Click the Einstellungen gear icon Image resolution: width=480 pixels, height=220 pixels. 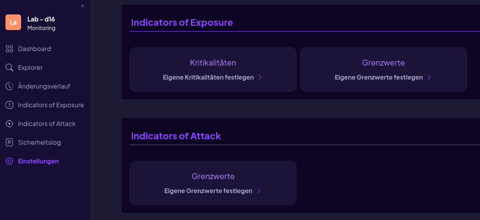coord(9,161)
